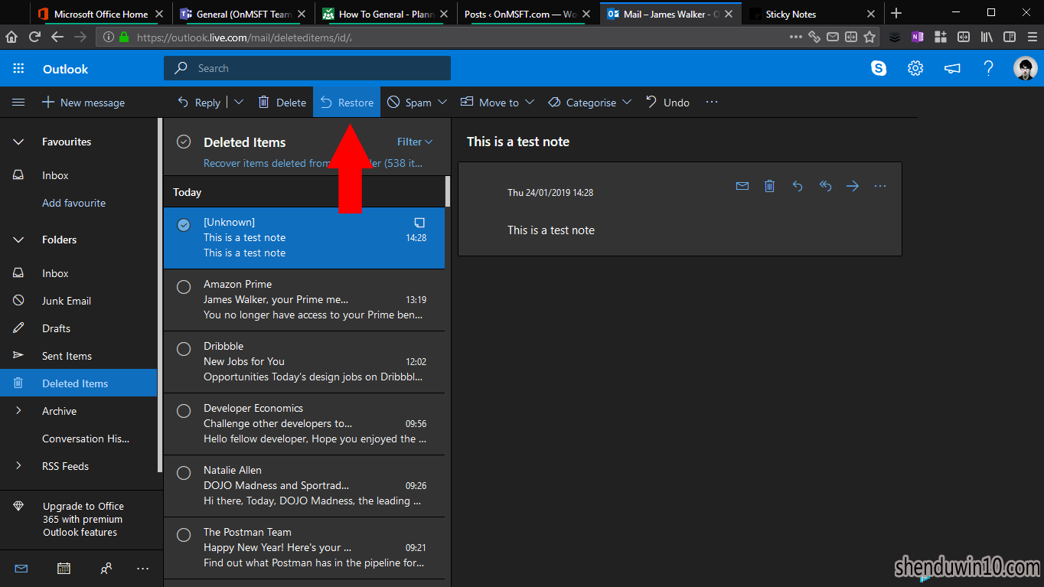Reload the page in Firefox
1044x587 pixels.
point(34,36)
